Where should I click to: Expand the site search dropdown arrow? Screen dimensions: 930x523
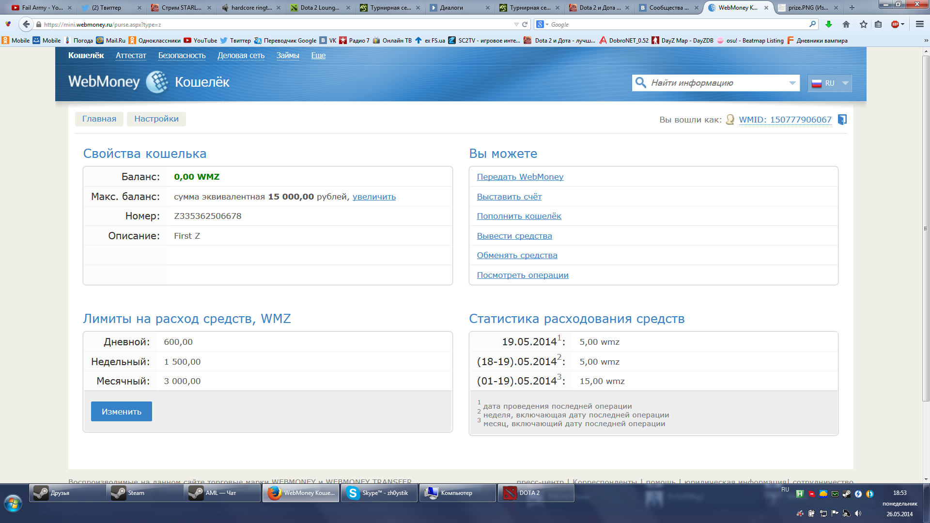pyautogui.click(x=792, y=83)
